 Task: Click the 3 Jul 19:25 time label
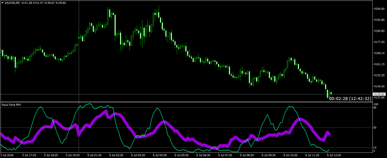click(x=73, y=155)
